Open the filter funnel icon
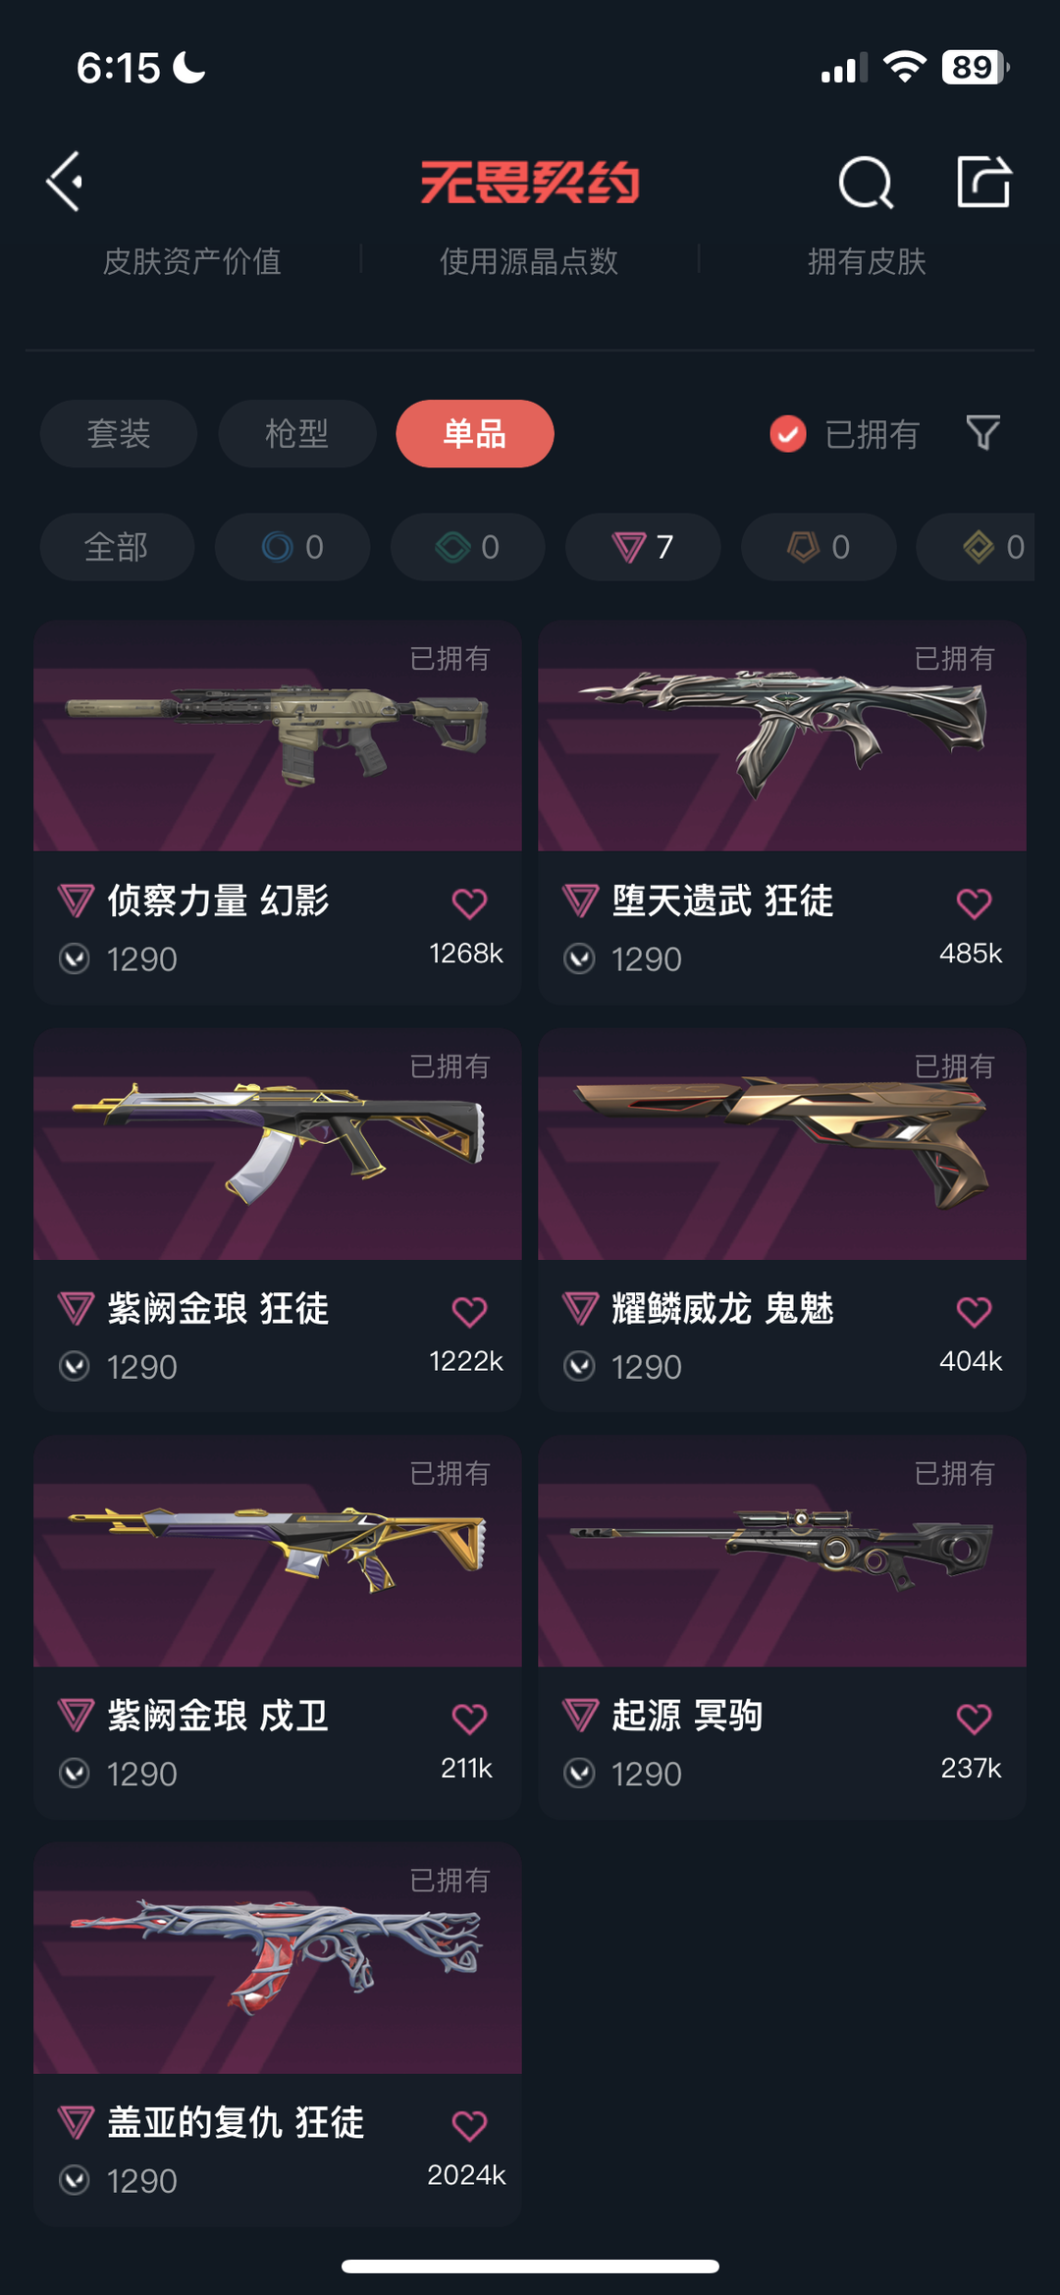The image size is (1060, 2295). pos(982,433)
